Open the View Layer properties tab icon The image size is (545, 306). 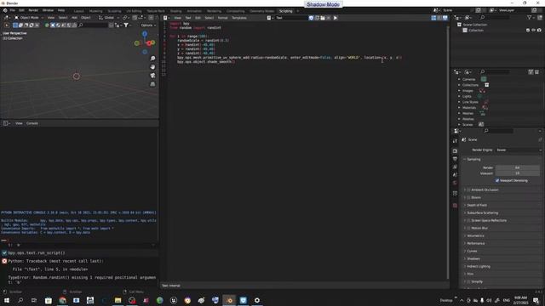455,167
